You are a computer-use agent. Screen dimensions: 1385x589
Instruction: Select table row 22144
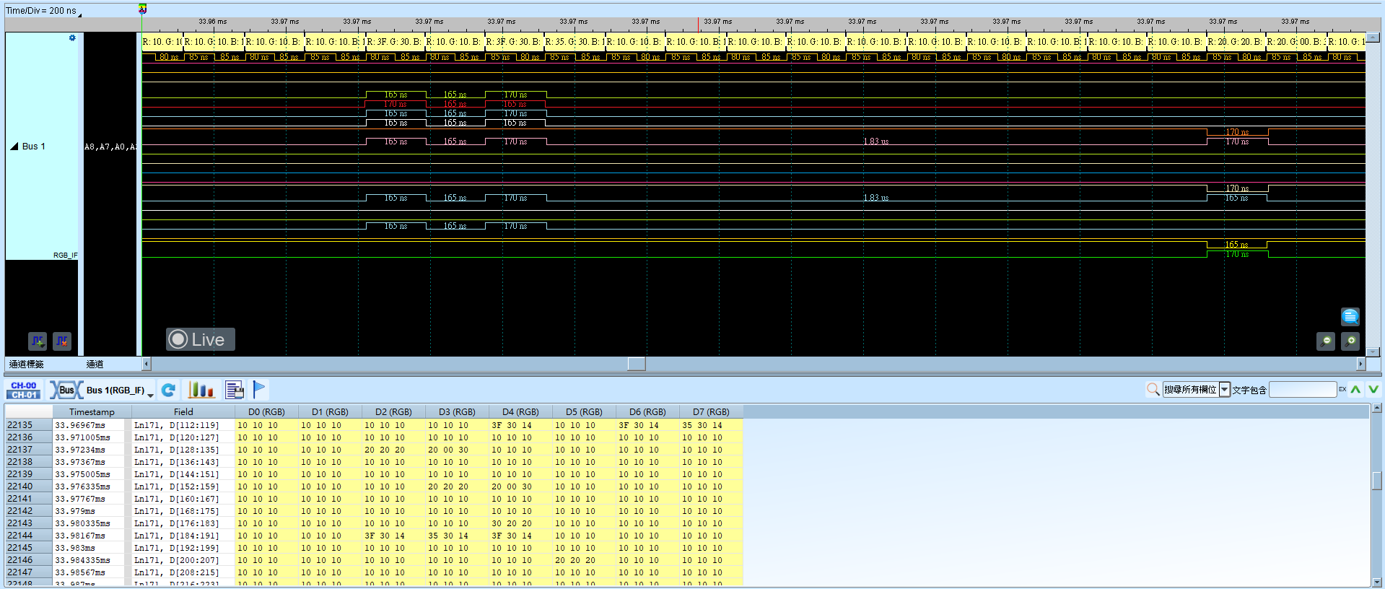tap(374, 536)
